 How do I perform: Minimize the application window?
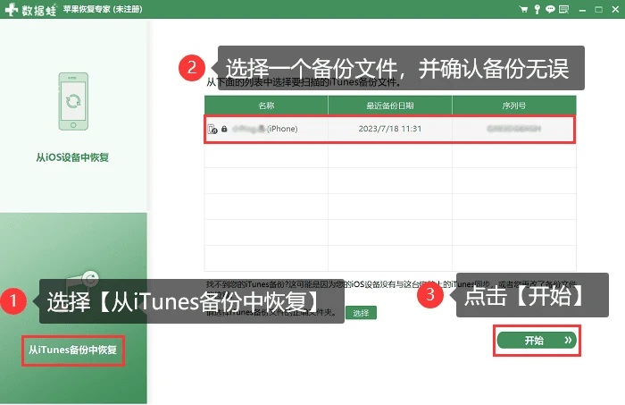[582, 10]
